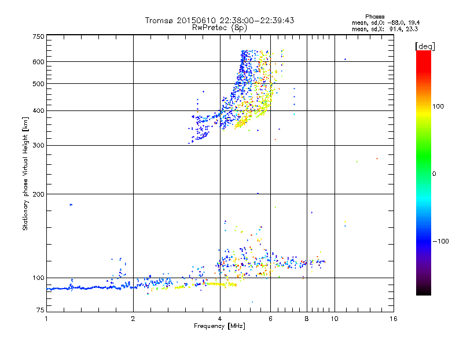Click the x-axis tick label '4'

coord(220,319)
